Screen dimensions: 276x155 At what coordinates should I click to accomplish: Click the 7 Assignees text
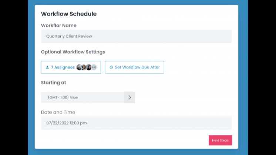point(63,67)
